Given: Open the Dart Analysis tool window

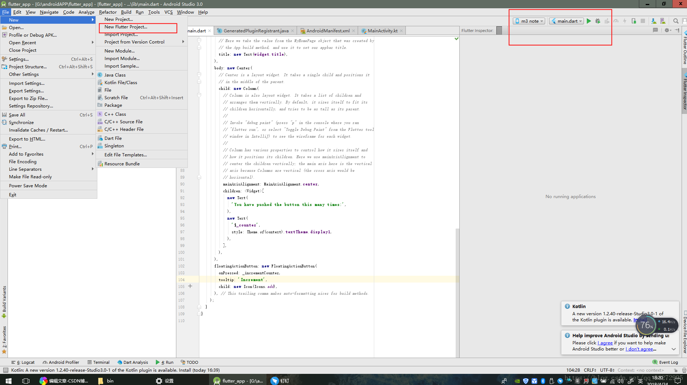Looking at the screenshot, I should [x=133, y=362].
